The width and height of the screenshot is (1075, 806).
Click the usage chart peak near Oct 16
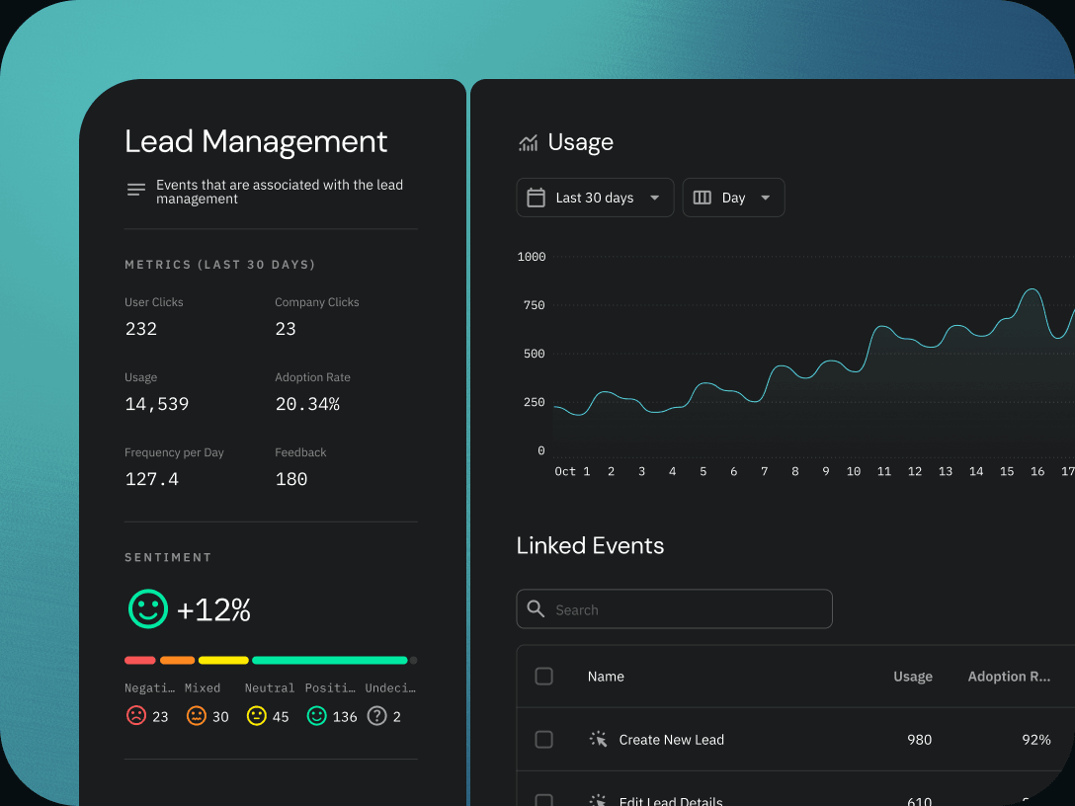pyautogui.click(x=1034, y=290)
